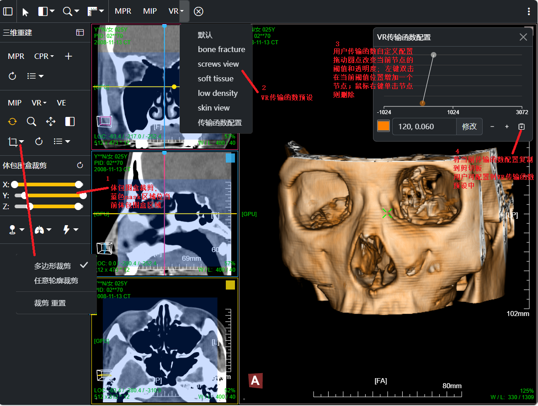Viewport: 538px width, 406px height.
Task: Copy transfer function config to clipboard
Action: [522, 127]
